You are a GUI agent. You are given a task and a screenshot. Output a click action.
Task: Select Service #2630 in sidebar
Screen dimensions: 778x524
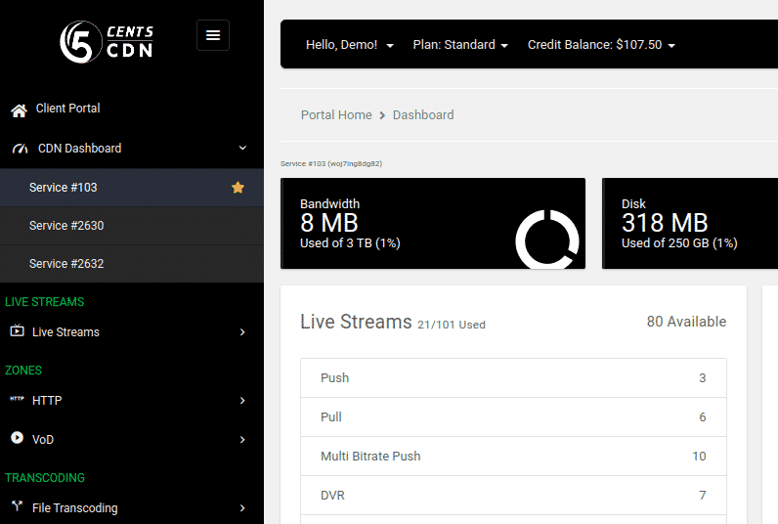click(x=132, y=226)
